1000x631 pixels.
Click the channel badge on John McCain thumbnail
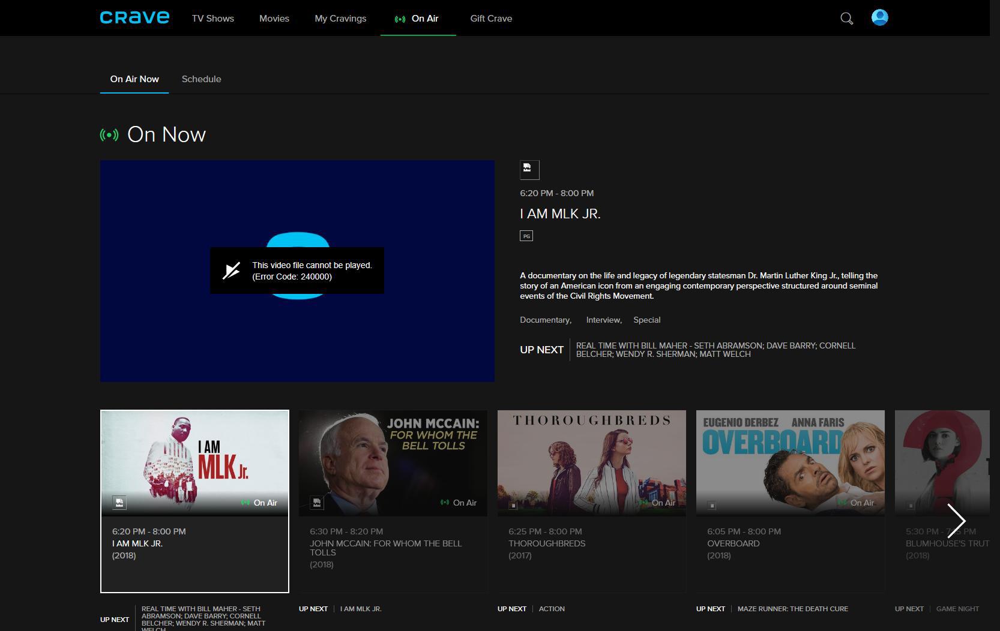317,503
